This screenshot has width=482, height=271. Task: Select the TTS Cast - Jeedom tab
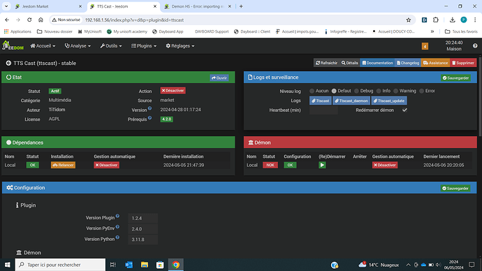point(123,6)
